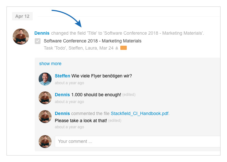227x162 pixels.
Task: Open the file link Stackfield_CI_Handbook.pdf
Action: point(140,113)
